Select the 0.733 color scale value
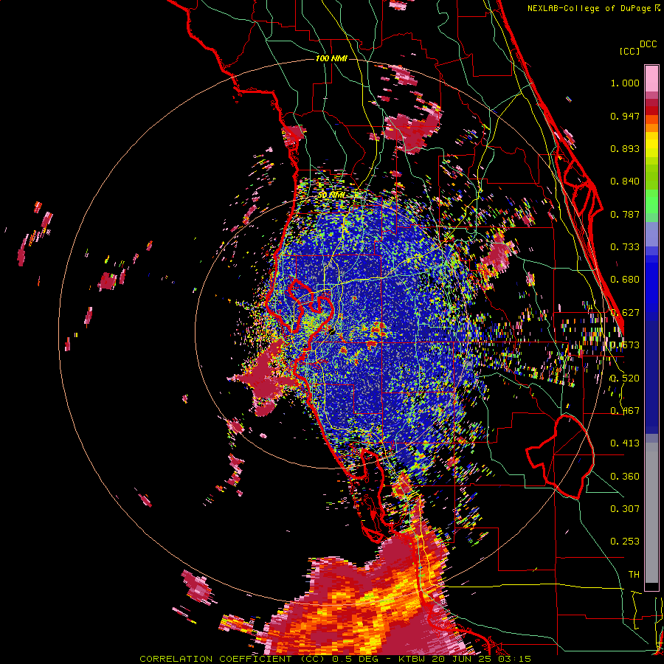664x664 pixels. point(625,247)
